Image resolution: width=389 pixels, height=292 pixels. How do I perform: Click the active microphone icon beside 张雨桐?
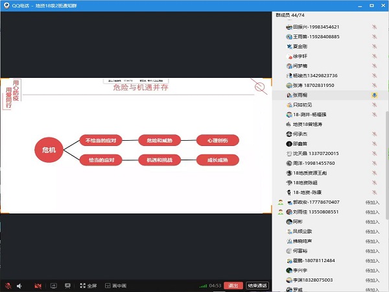pos(374,95)
